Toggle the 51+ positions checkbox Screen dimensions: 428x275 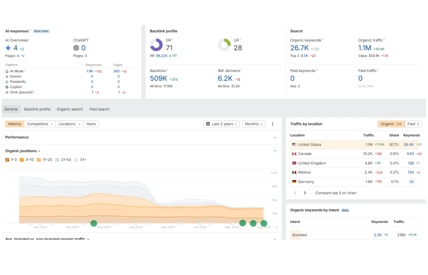76,160
